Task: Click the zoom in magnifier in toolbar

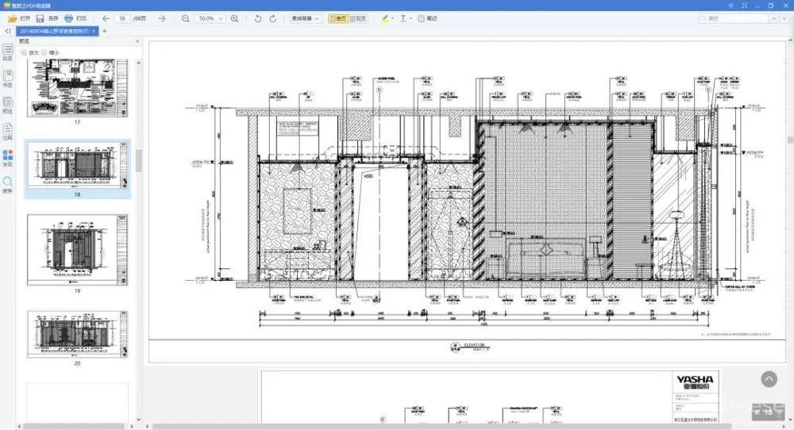Action: click(x=234, y=18)
